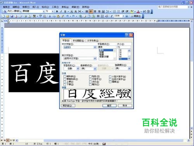Open the zoom 150% dropdown
194x146 pixels.
coord(123,16)
